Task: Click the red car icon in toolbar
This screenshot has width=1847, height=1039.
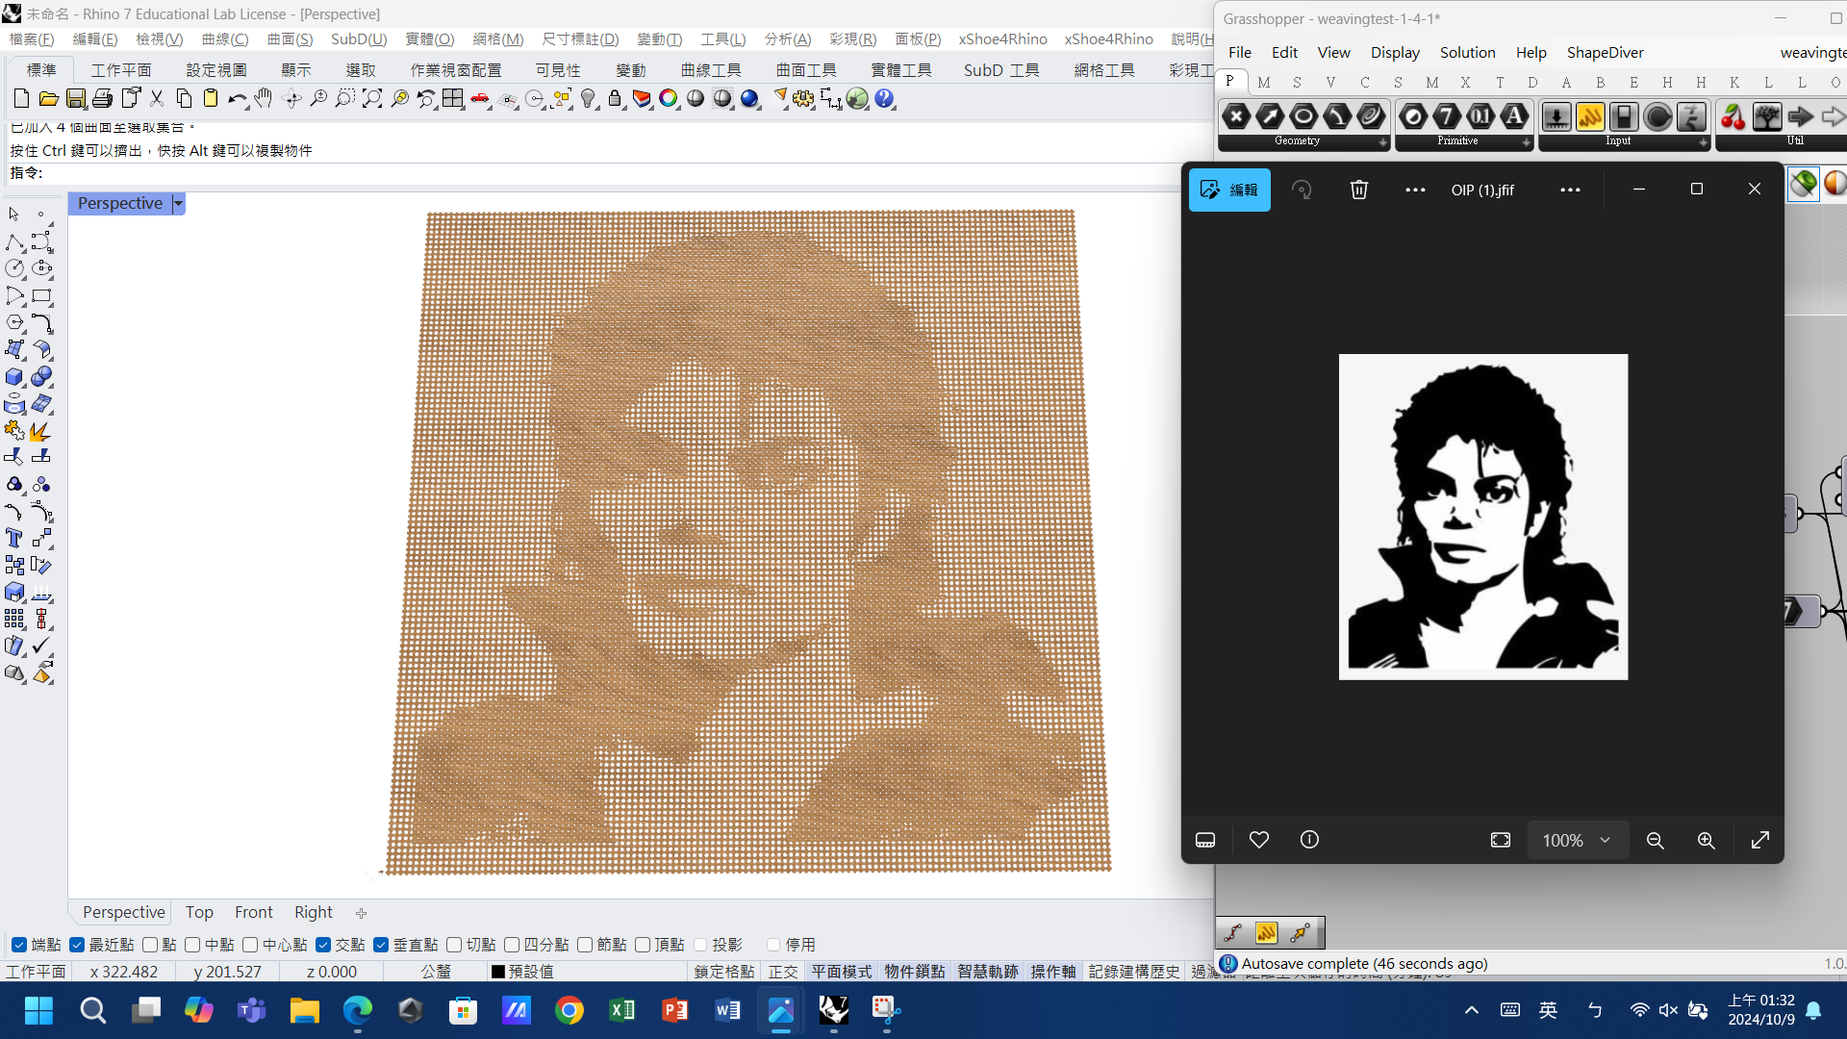Action: click(x=480, y=98)
